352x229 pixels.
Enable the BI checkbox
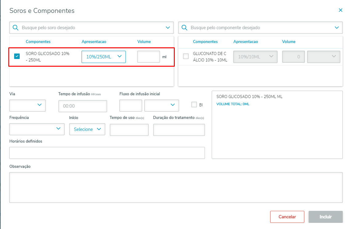tap(194, 105)
